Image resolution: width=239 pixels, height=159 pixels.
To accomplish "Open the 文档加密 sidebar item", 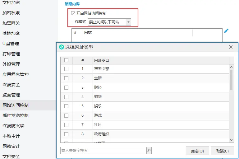I will [x=11, y=2].
